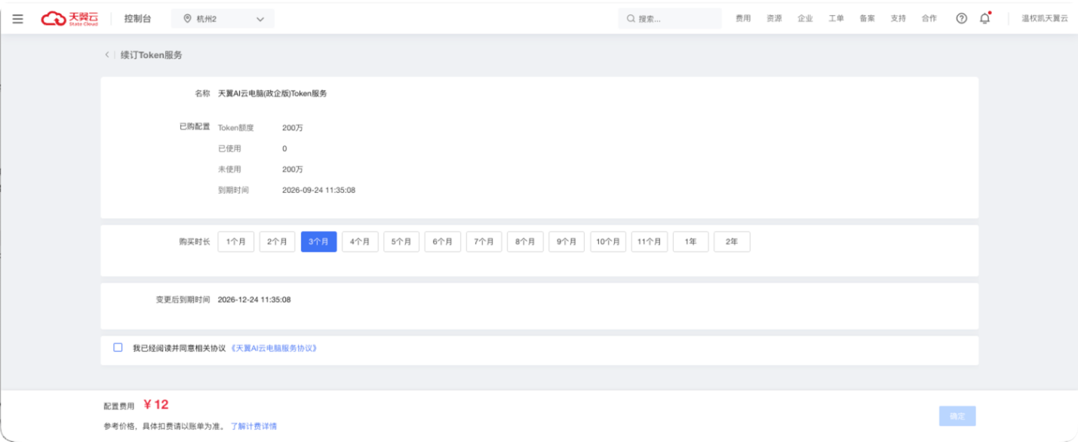The image size is (1078, 442).
Task: Tick the agreement consent checkbox
Action: click(118, 347)
